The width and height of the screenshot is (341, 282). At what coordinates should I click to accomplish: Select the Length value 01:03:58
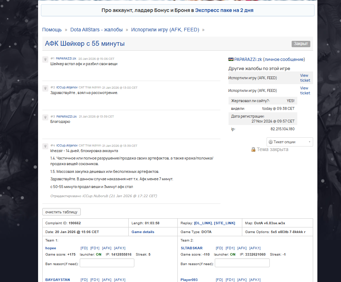pos(152,223)
